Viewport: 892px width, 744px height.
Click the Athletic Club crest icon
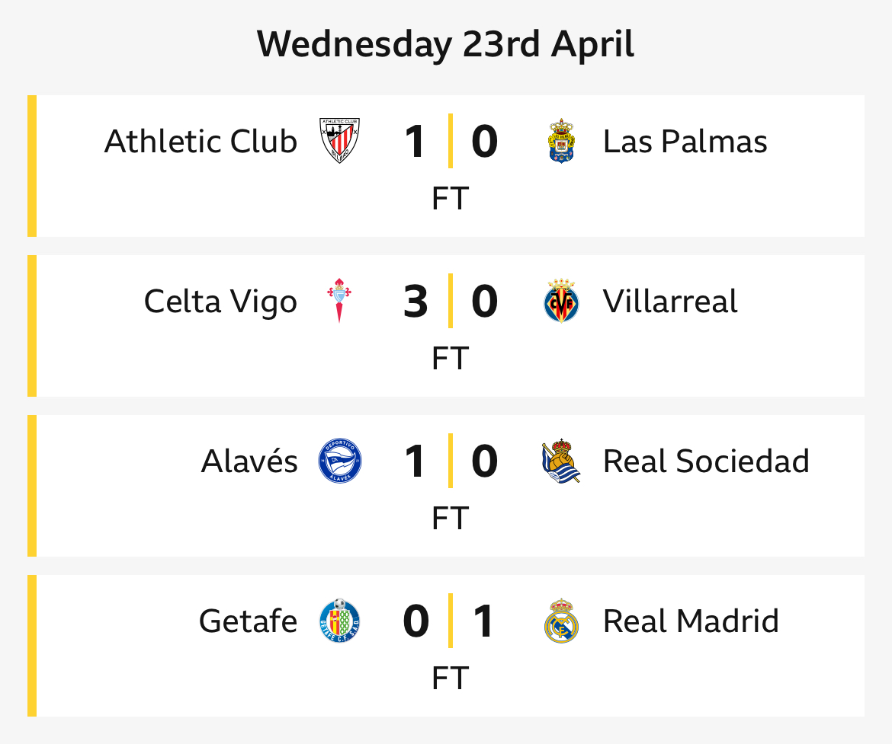(339, 141)
